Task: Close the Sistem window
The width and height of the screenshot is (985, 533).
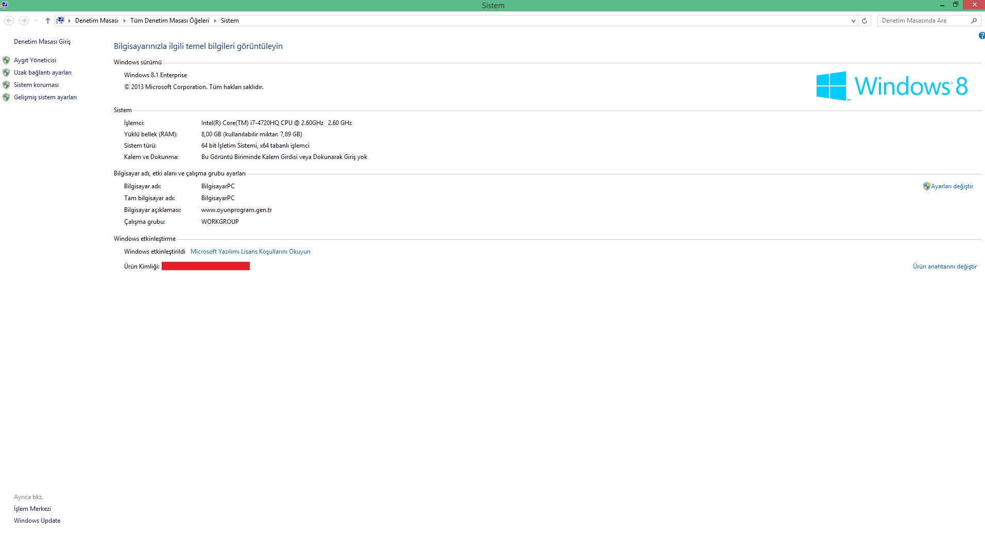Action: tap(974, 5)
